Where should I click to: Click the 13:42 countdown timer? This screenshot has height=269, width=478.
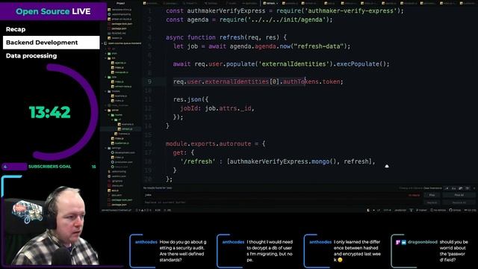[x=50, y=112]
